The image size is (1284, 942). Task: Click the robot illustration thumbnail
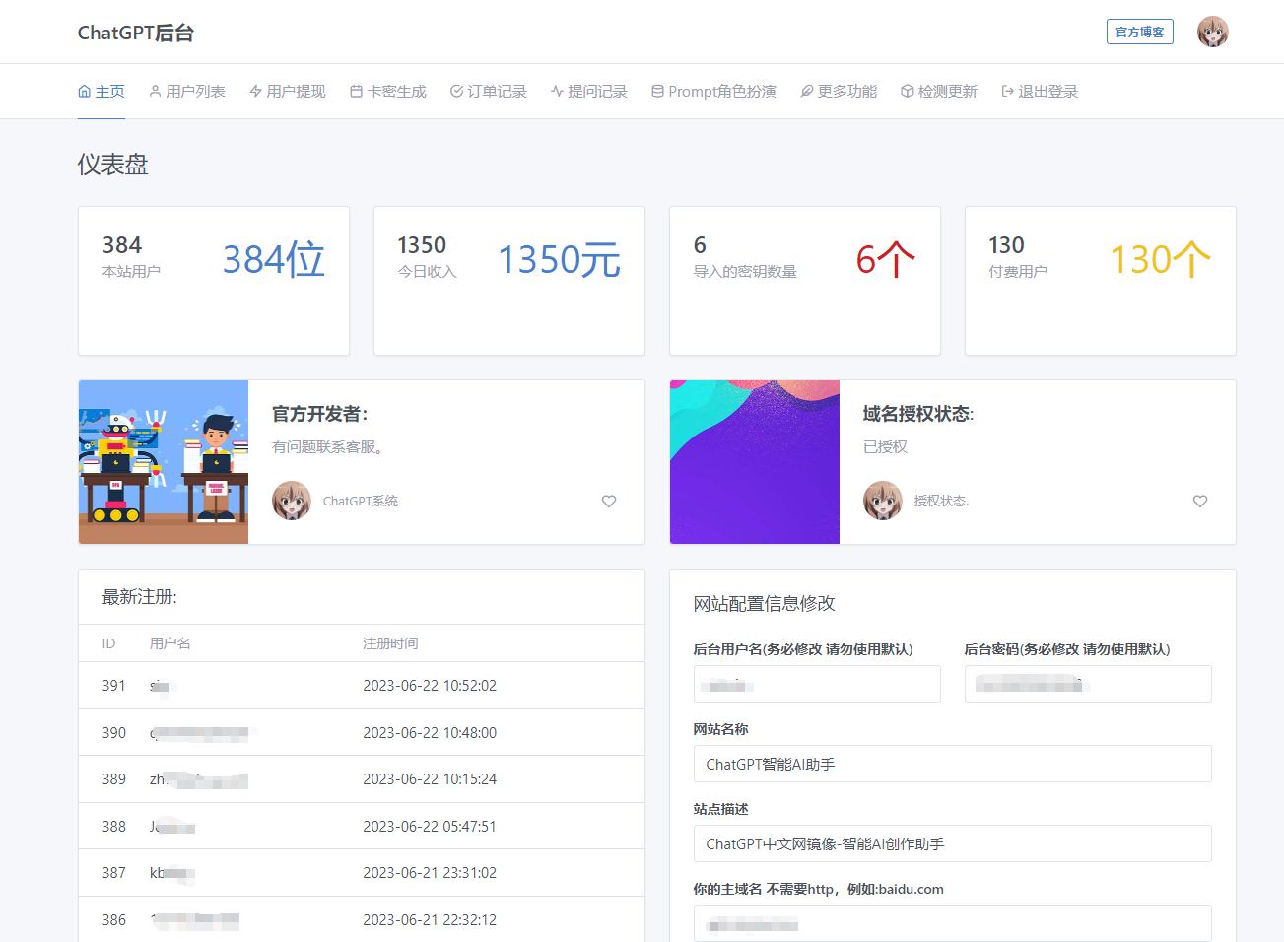pyautogui.click(x=164, y=462)
